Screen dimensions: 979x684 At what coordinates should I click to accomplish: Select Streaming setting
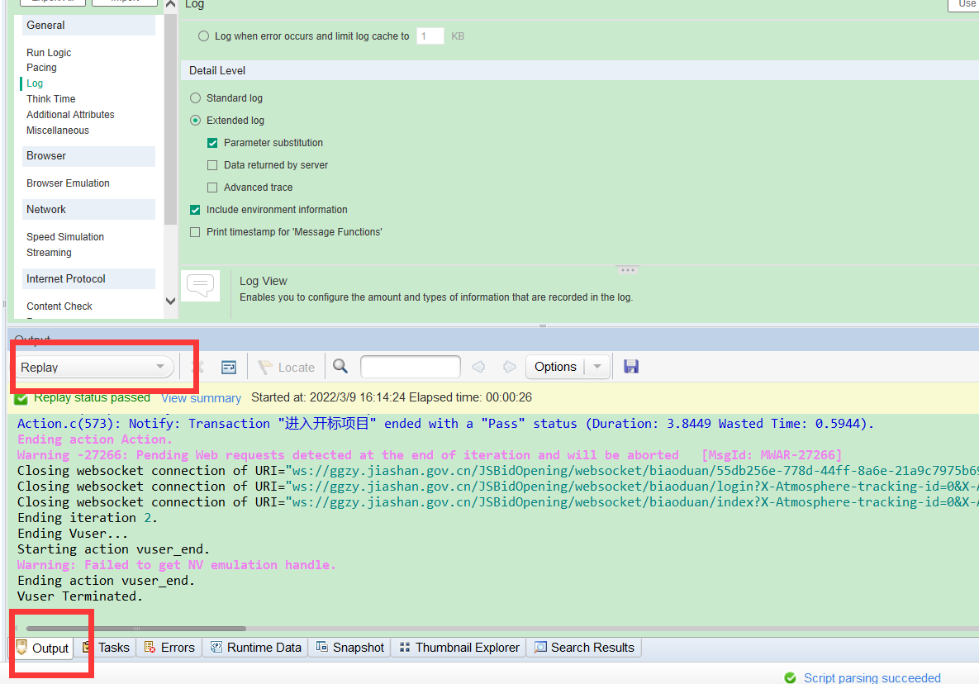[x=49, y=252]
